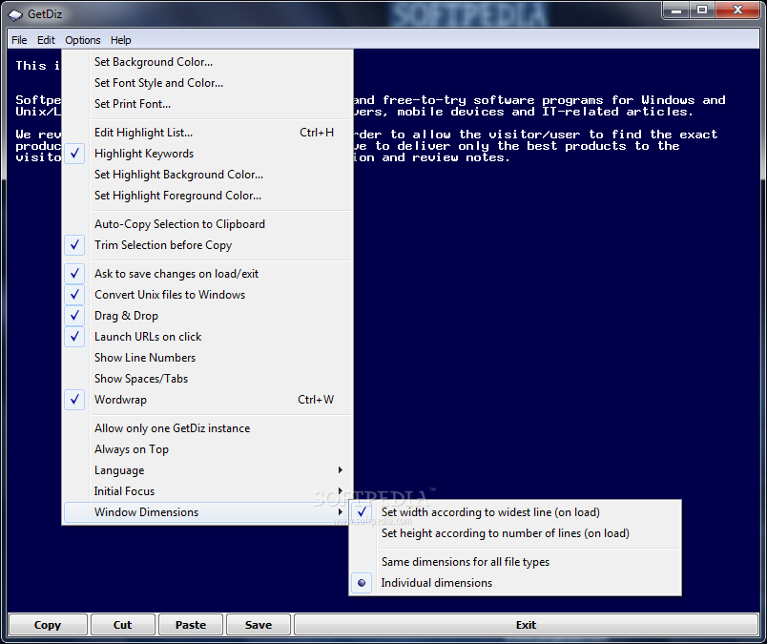The height and width of the screenshot is (644, 767).
Task: Click the Cut button
Action: (123, 626)
